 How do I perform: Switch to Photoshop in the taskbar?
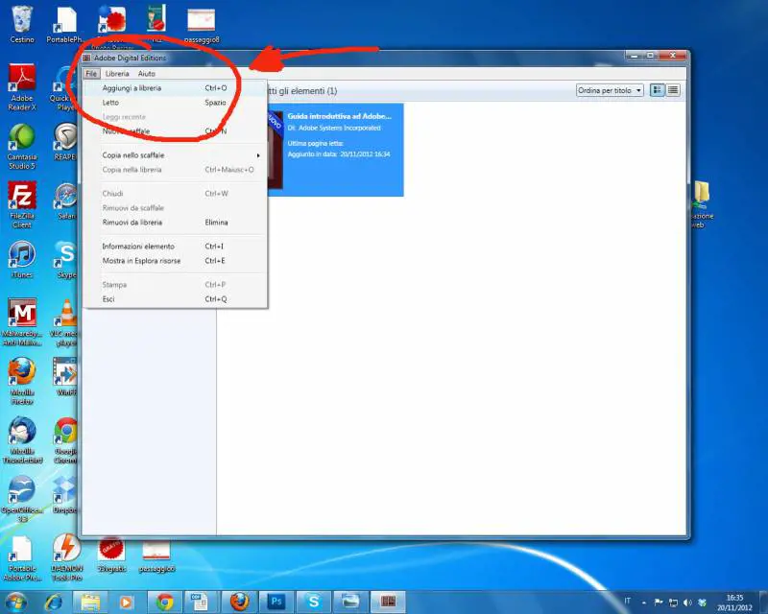click(276, 602)
